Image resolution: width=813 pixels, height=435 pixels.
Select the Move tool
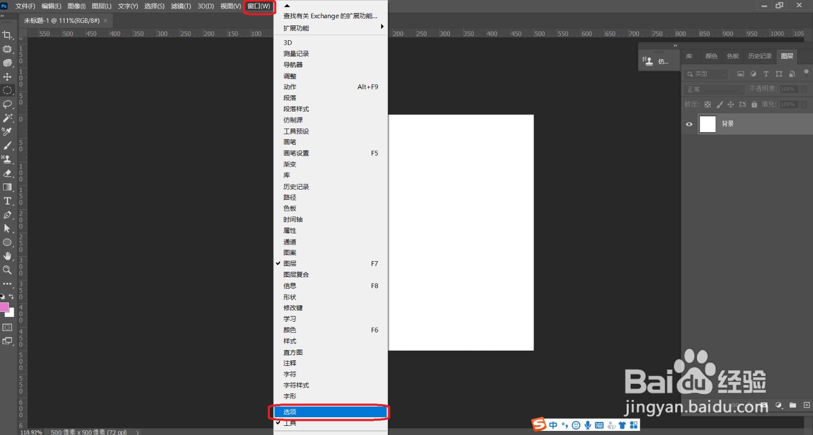click(7, 77)
